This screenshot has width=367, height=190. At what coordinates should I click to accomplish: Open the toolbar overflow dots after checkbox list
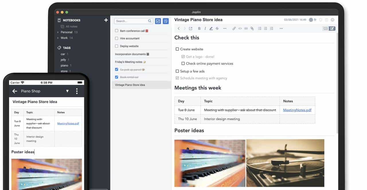pos(281,28)
